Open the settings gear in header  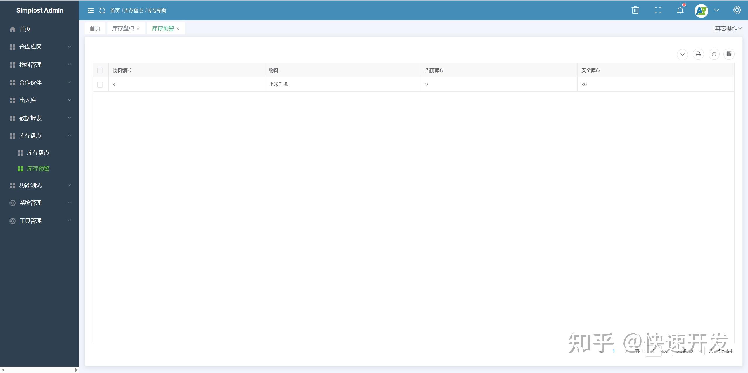pyautogui.click(x=737, y=10)
